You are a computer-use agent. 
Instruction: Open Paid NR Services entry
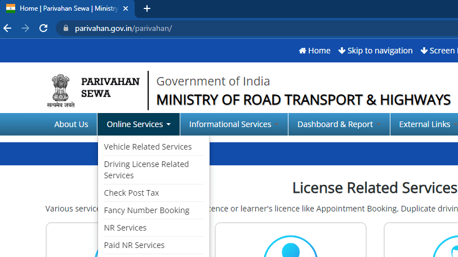tap(134, 245)
